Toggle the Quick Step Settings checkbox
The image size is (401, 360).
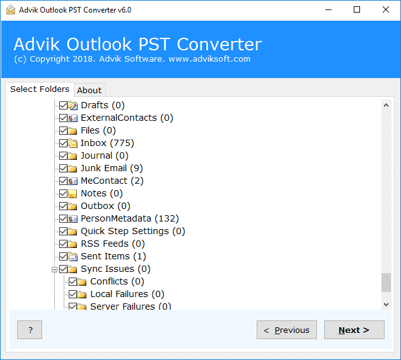pyautogui.click(x=63, y=232)
